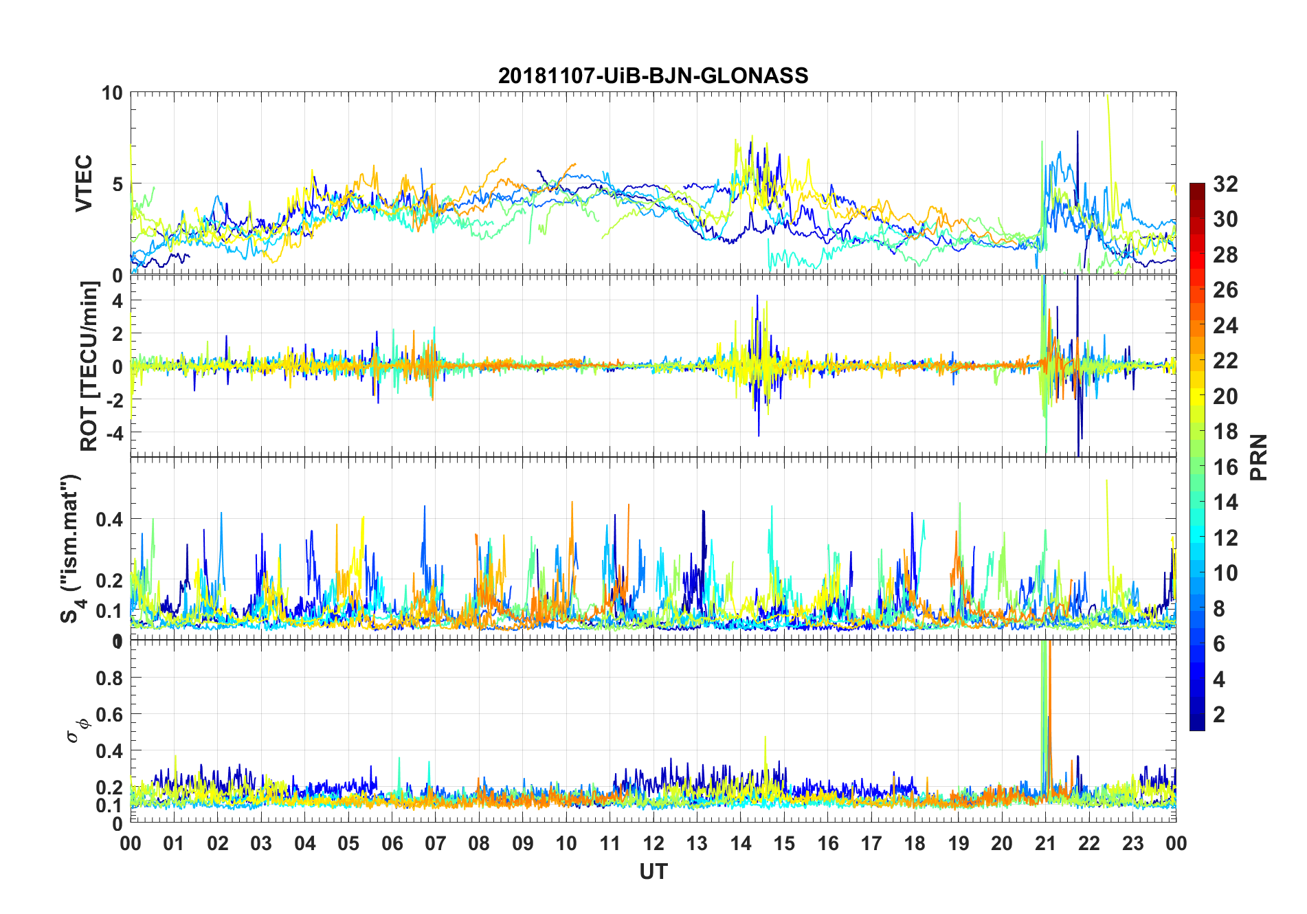Click PRN colorbar tick label 2
1307x914 pixels.
click(x=1220, y=714)
